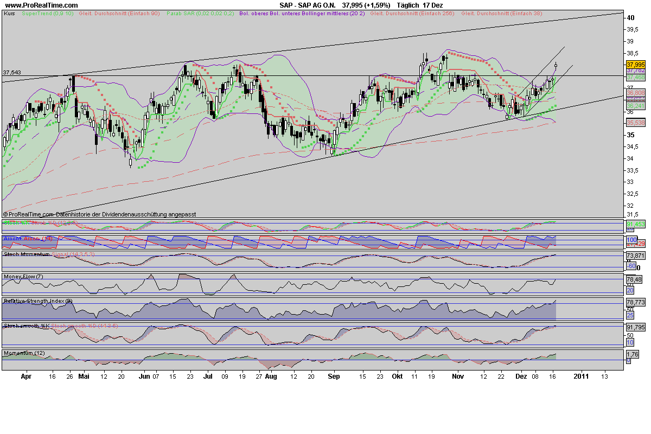The width and height of the screenshot is (651, 434).
Task: Click the 34,5 price axis label
Action: tap(633, 147)
